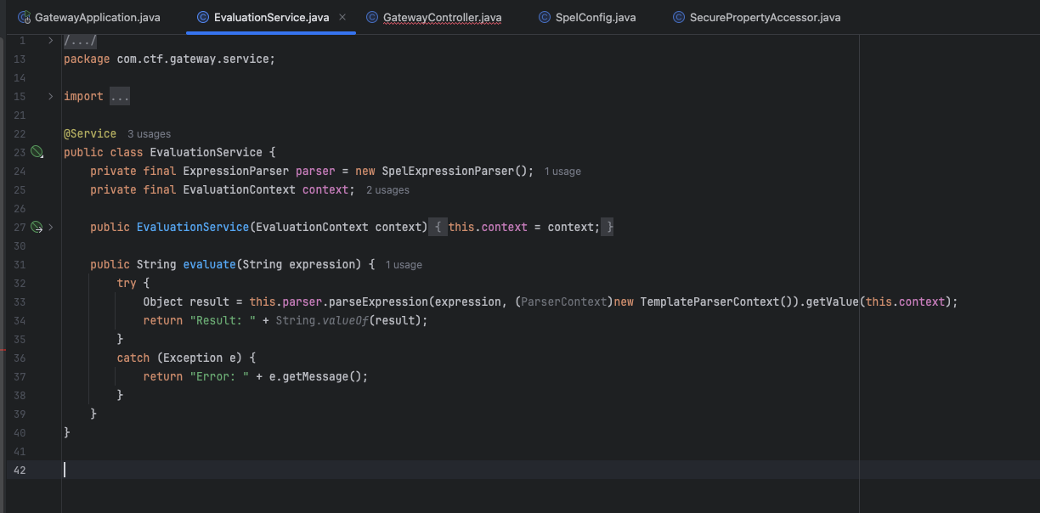This screenshot has width=1040, height=513.
Task: Click the folded constructor body this.context = context
Action: (x=524, y=227)
